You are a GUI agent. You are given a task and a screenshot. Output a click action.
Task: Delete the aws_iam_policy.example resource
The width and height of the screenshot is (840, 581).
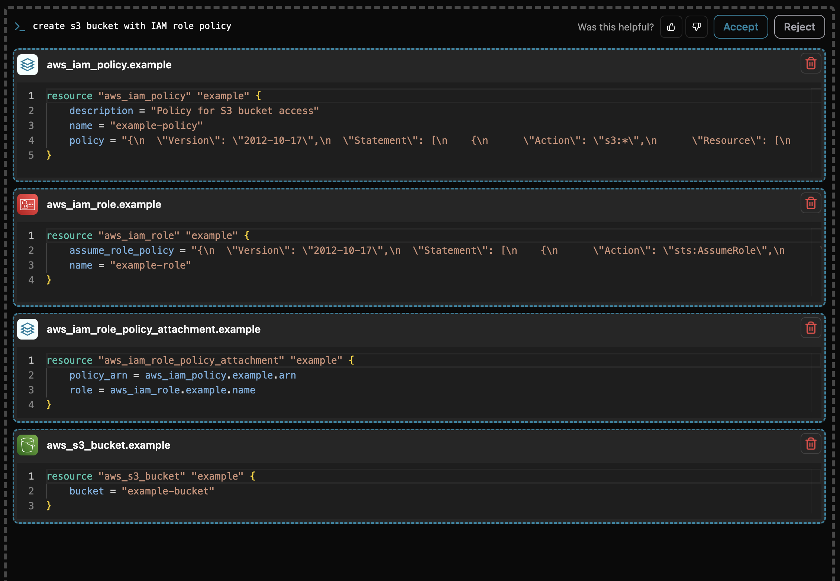[x=811, y=64]
